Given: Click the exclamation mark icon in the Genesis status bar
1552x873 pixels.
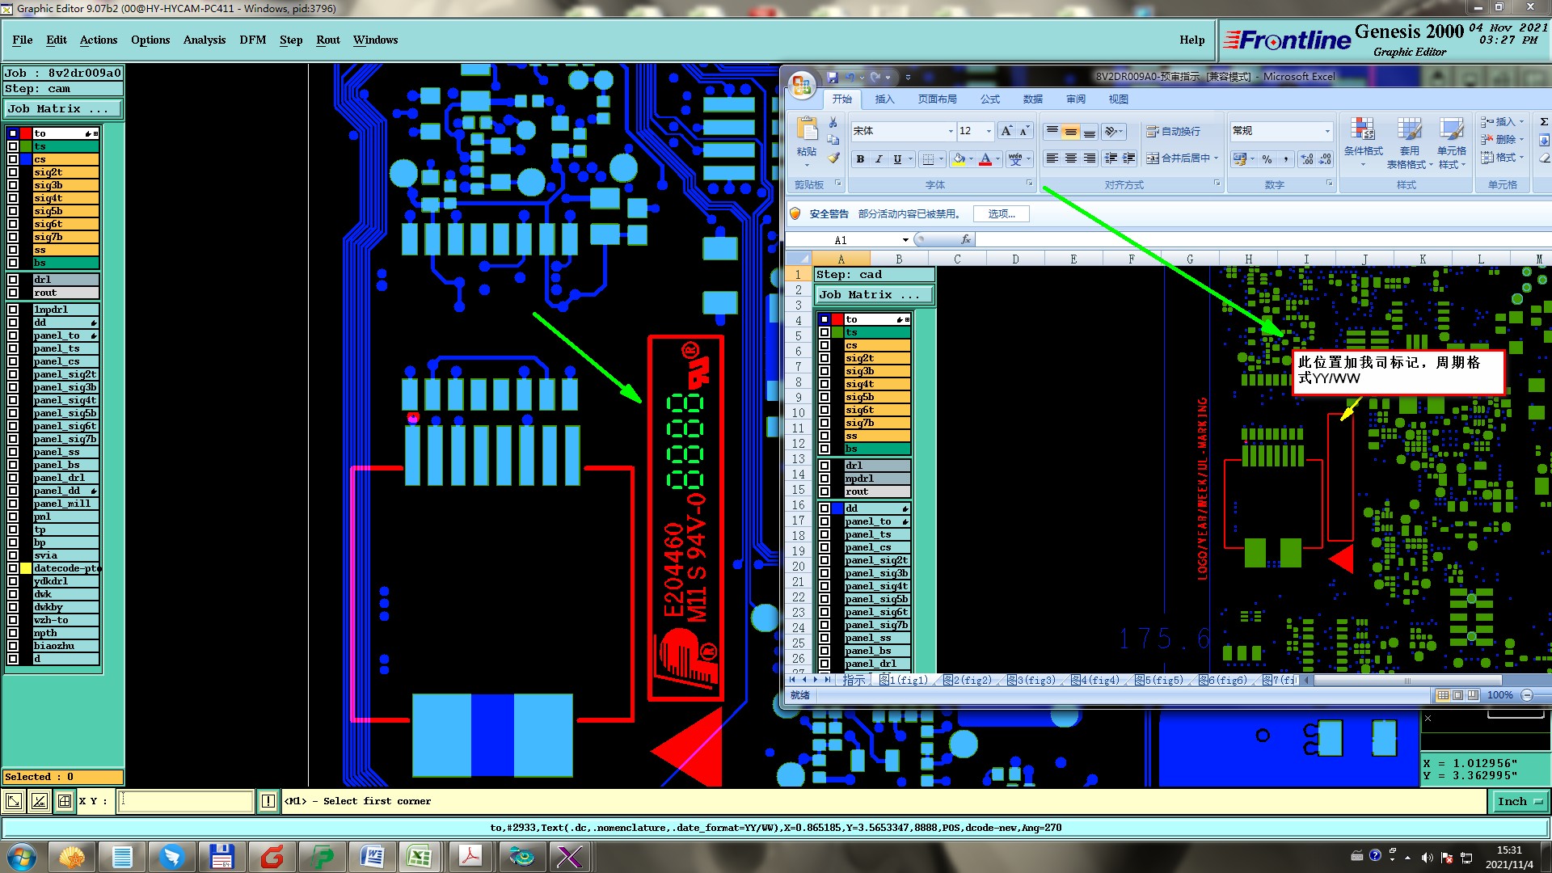Looking at the screenshot, I should coord(268,801).
